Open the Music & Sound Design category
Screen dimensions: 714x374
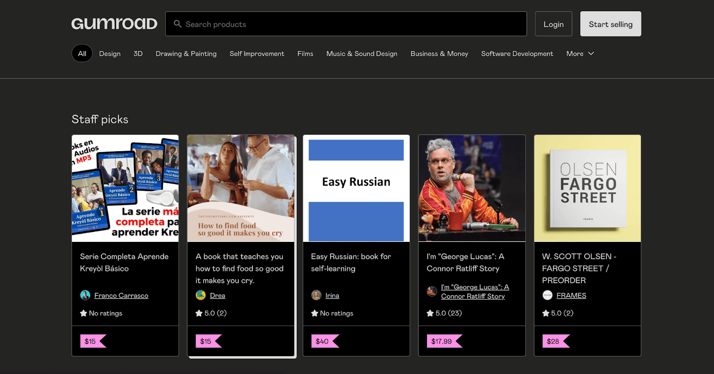[362, 54]
